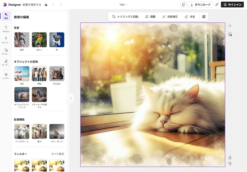Collapse the image editing side panel
Image resolution: width=247 pixels, height=172 pixels.
(x=71, y=98)
